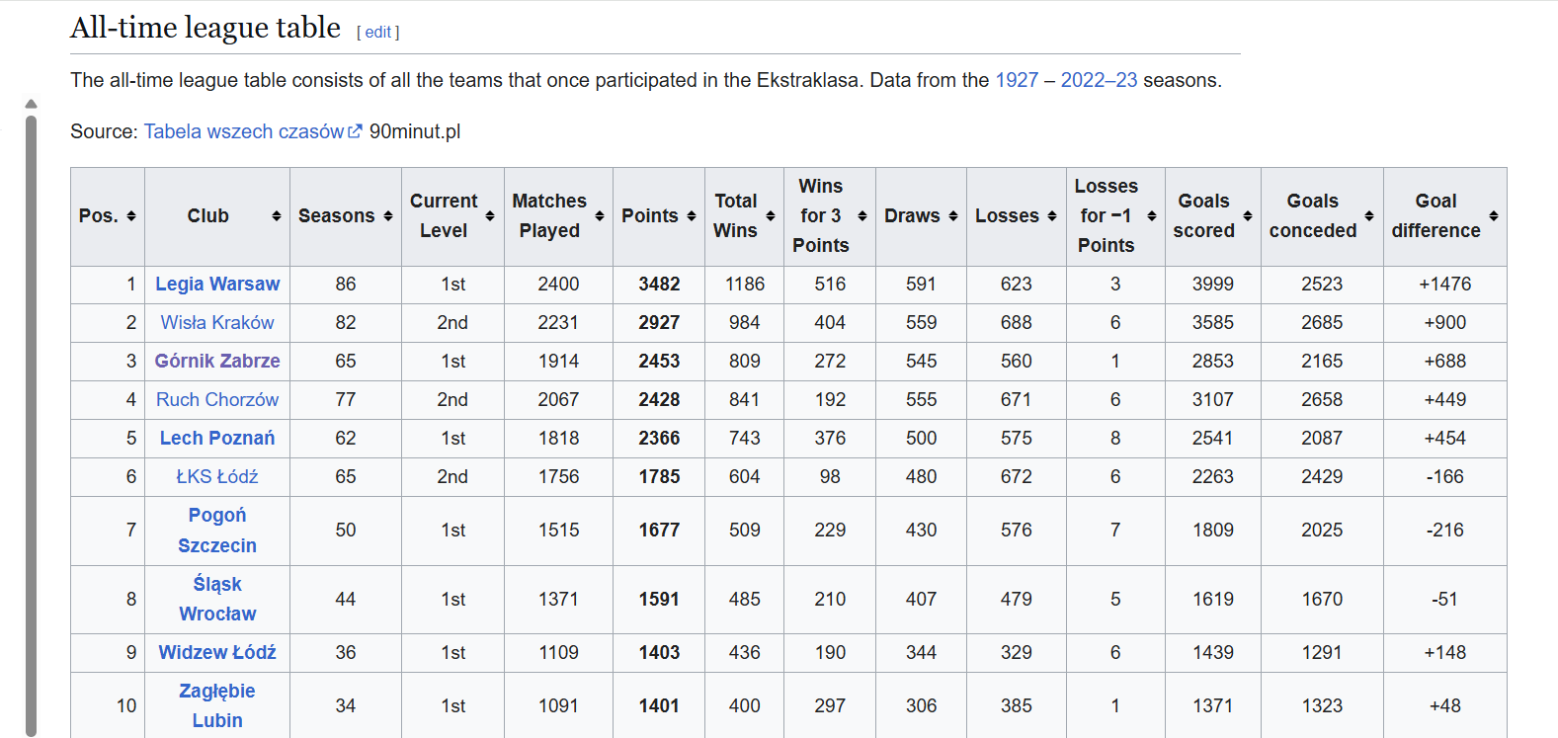This screenshot has width=1558, height=738.
Task: Open the Ruch Chorzów club page
Action: (x=217, y=400)
